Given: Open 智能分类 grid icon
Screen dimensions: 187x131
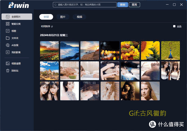Looking at the screenshot, I should 8,24.
